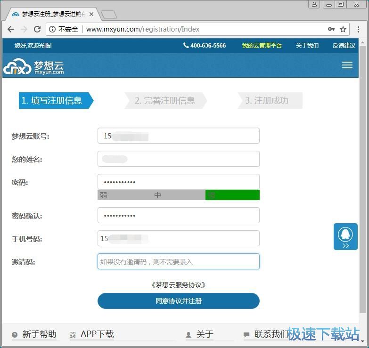Image resolution: width=369 pixels, height=348 pixels.
Task: Click the 中 password strength segment
Action: point(179,195)
